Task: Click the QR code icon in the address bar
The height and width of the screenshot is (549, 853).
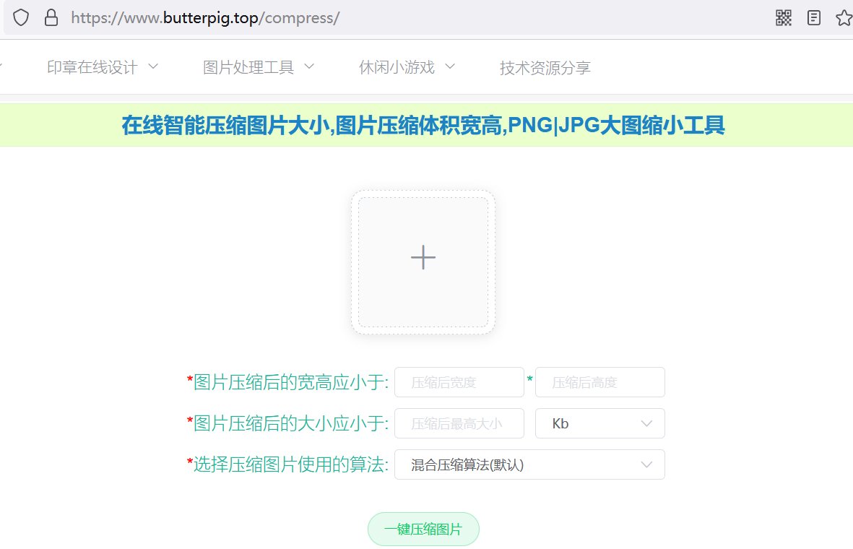Action: coord(783,17)
